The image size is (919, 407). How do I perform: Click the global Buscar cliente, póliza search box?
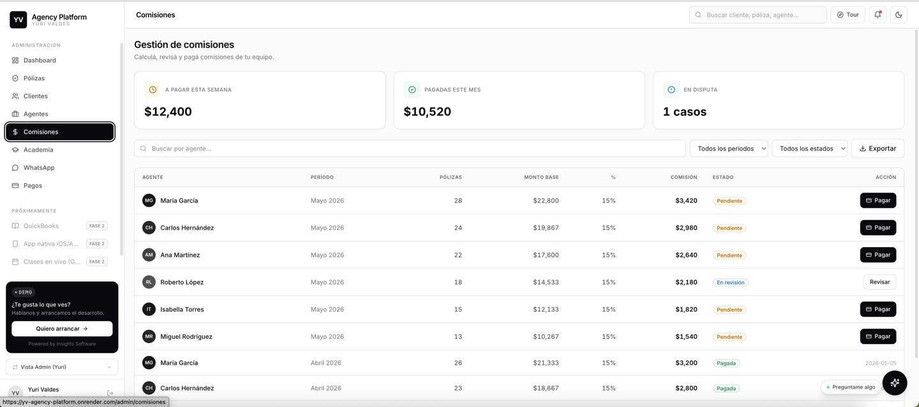[758, 15]
